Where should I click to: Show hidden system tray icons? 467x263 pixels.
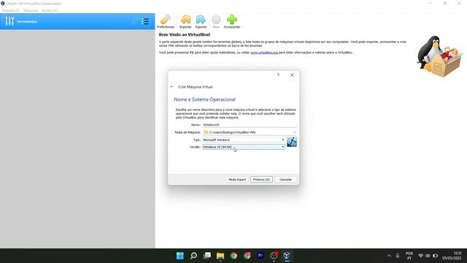coord(389,256)
